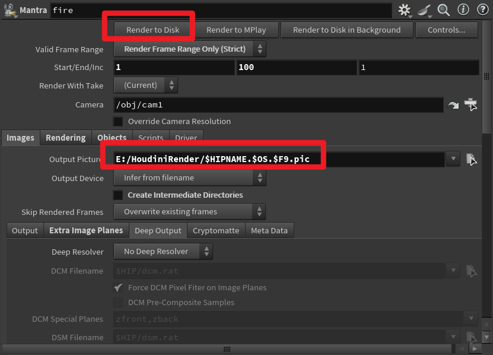Open the gear settings menu
Image resolution: width=493 pixels, height=355 pixels.
click(x=403, y=10)
